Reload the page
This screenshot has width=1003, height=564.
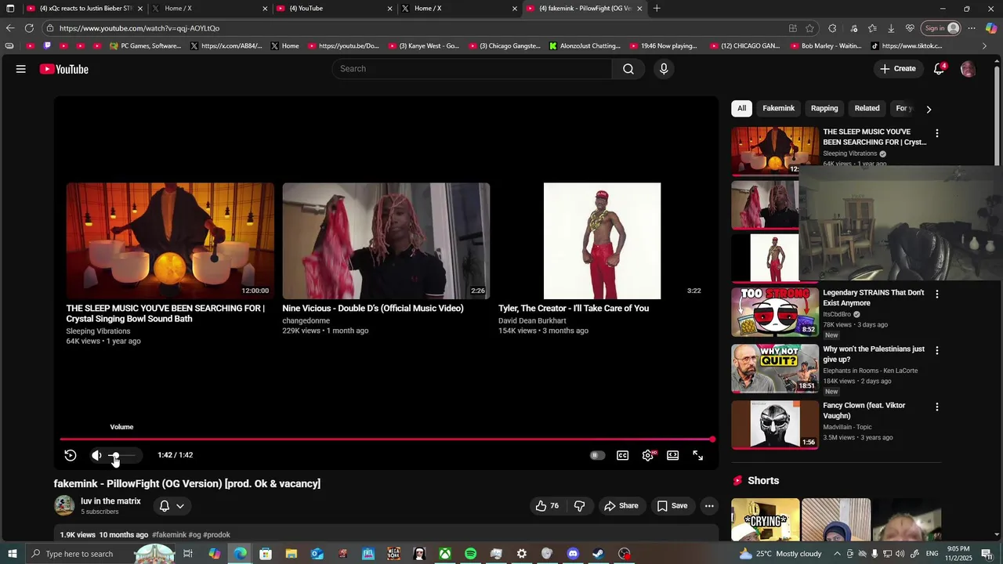point(29,28)
